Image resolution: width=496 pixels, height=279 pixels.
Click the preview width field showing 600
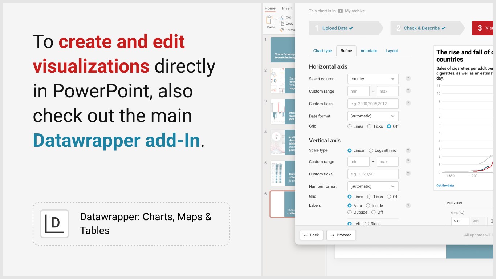[460, 221]
